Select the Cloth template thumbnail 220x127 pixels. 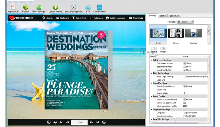pos(158,35)
